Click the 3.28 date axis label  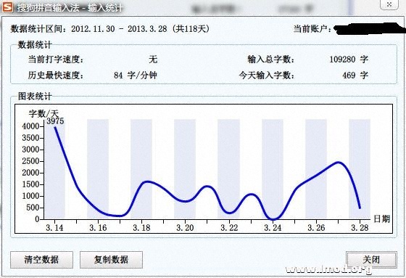[x=360, y=228]
